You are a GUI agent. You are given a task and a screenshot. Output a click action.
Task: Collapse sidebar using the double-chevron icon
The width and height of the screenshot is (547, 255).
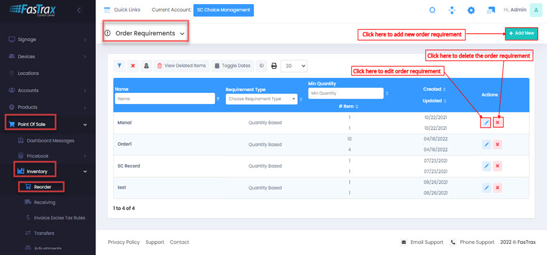80,10
